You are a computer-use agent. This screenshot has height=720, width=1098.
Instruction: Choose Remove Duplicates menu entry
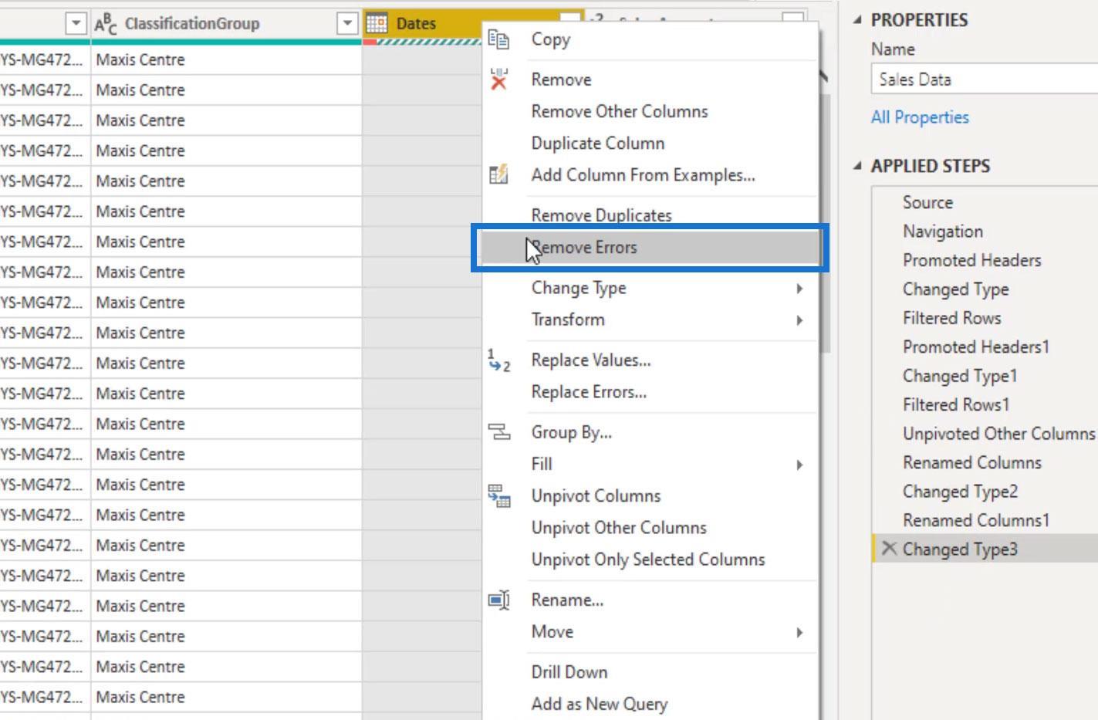(x=601, y=215)
